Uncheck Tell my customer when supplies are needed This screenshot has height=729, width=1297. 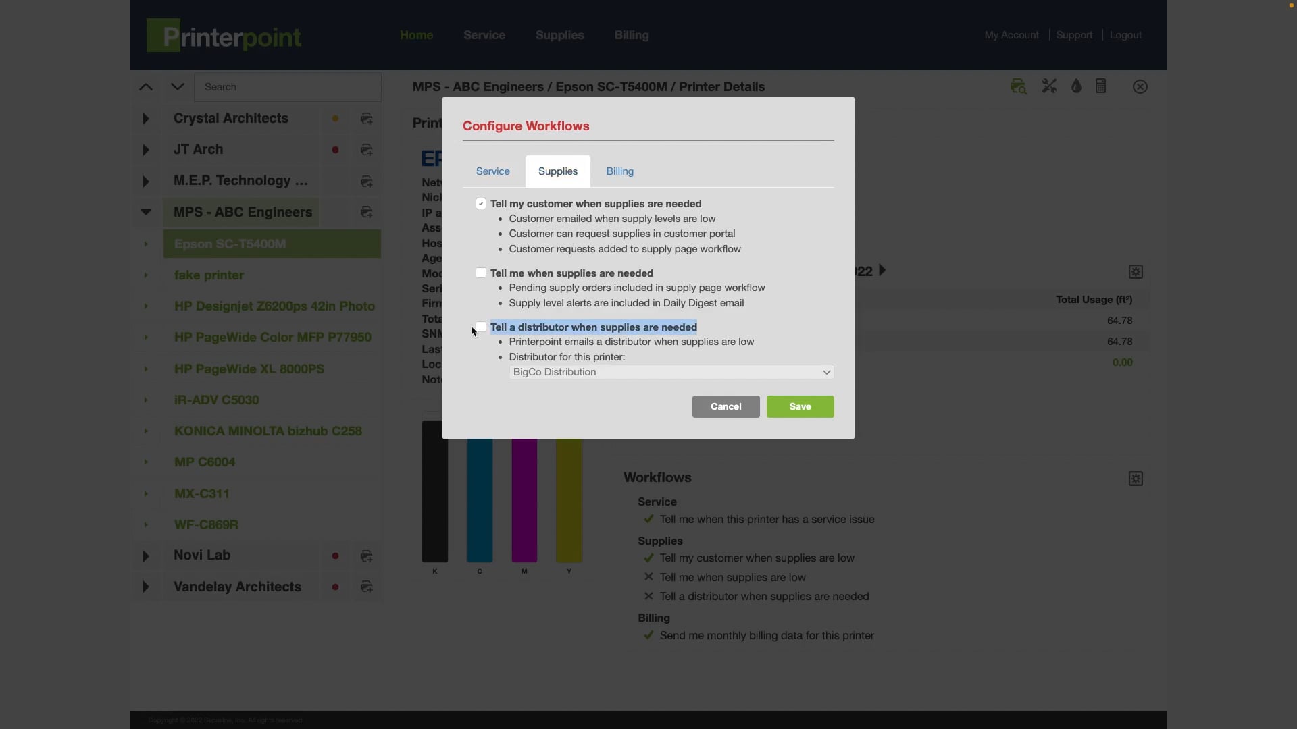[481, 204]
